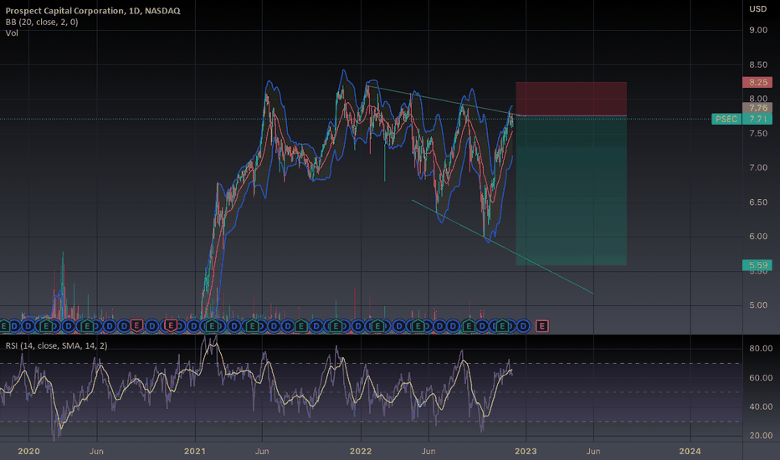
Task: Click the 2024 time axis label
Action: click(690, 451)
